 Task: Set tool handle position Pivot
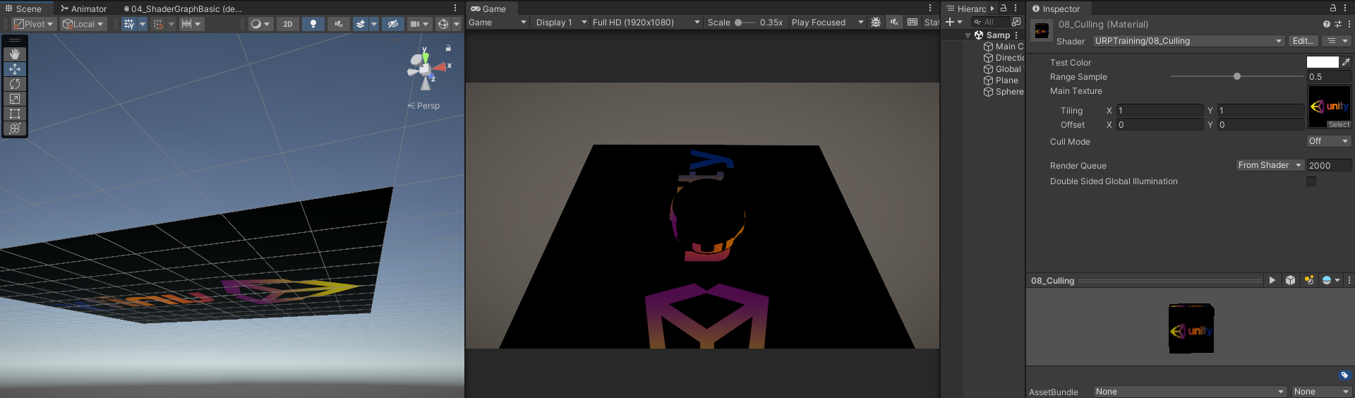point(34,24)
